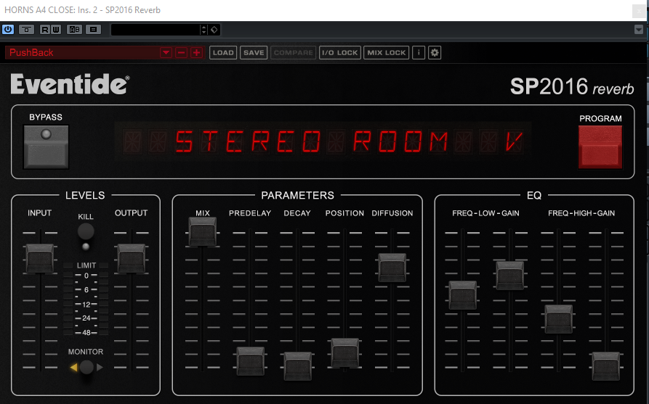This screenshot has height=404, width=649.
Task: Enable Read automation (R) button
Action: (45, 29)
